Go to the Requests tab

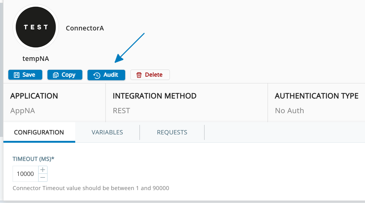[x=172, y=132]
